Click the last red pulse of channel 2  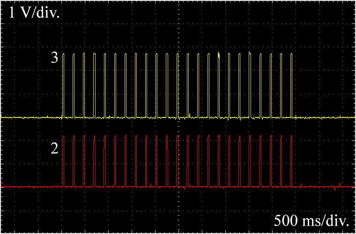(291, 161)
